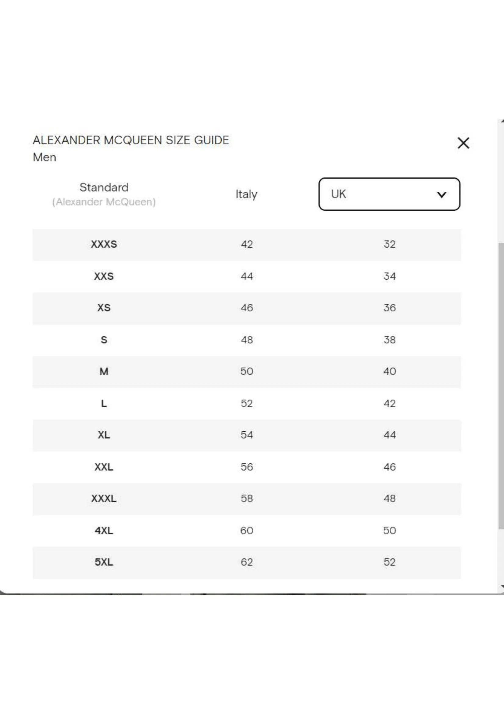Viewport: 504px width, 714px height.
Task: Click the scrollbar down arrow
Action: [502, 586]
